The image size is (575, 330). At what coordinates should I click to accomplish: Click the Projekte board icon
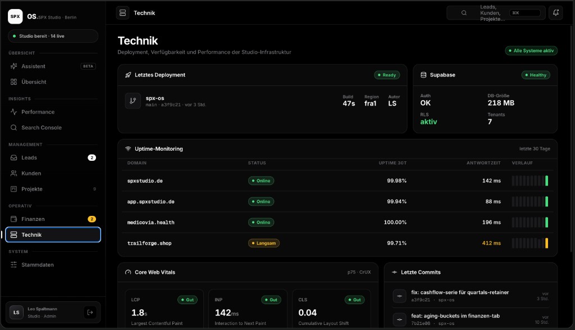click(x=13, y=189)
